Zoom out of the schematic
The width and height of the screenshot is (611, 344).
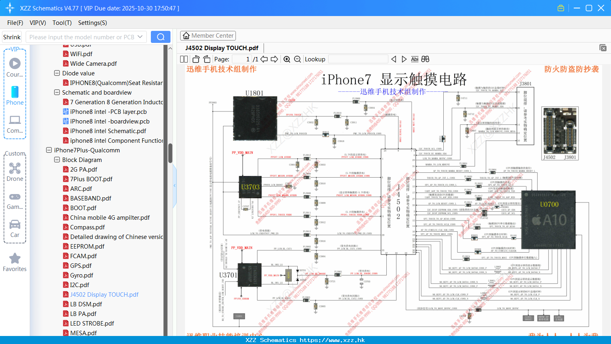pyautogui.click(x=297, y=59)
